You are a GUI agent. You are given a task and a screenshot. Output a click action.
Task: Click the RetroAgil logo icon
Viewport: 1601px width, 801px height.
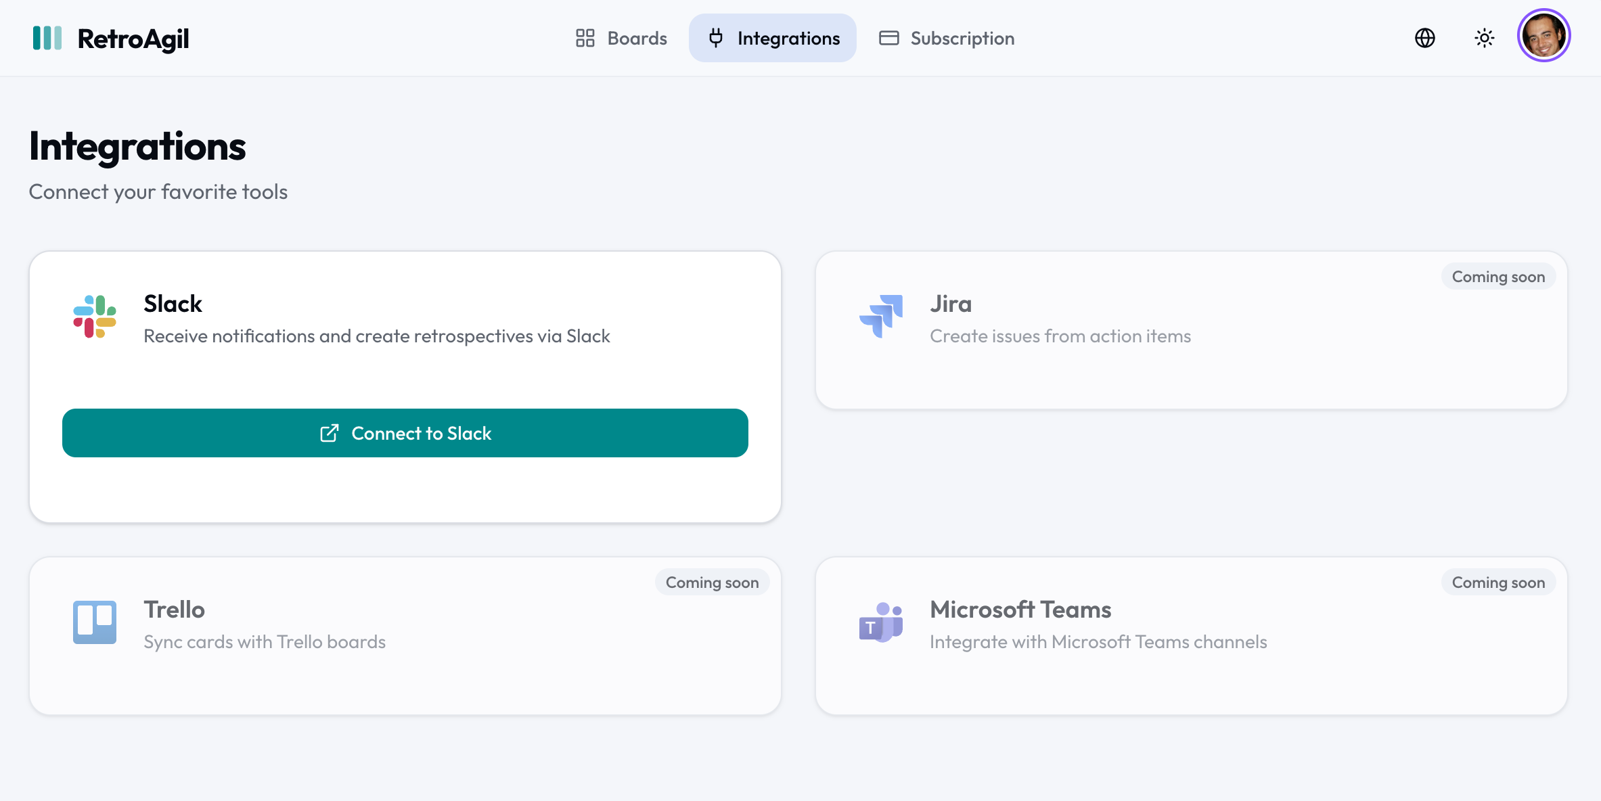[46, 38]
